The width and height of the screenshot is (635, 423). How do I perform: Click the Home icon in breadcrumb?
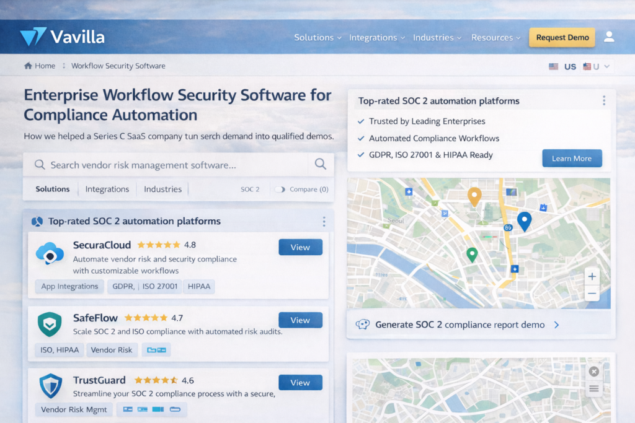click(28, 66)
